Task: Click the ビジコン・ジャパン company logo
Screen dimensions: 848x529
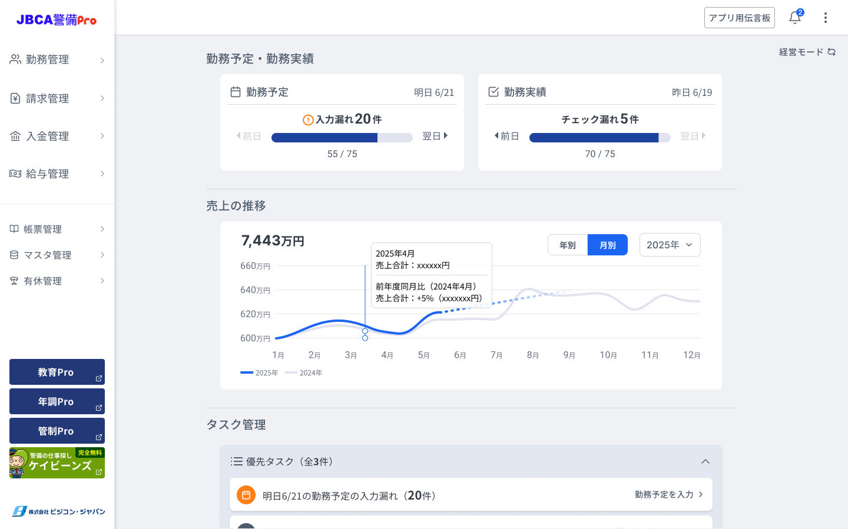Action: [58, 511]
